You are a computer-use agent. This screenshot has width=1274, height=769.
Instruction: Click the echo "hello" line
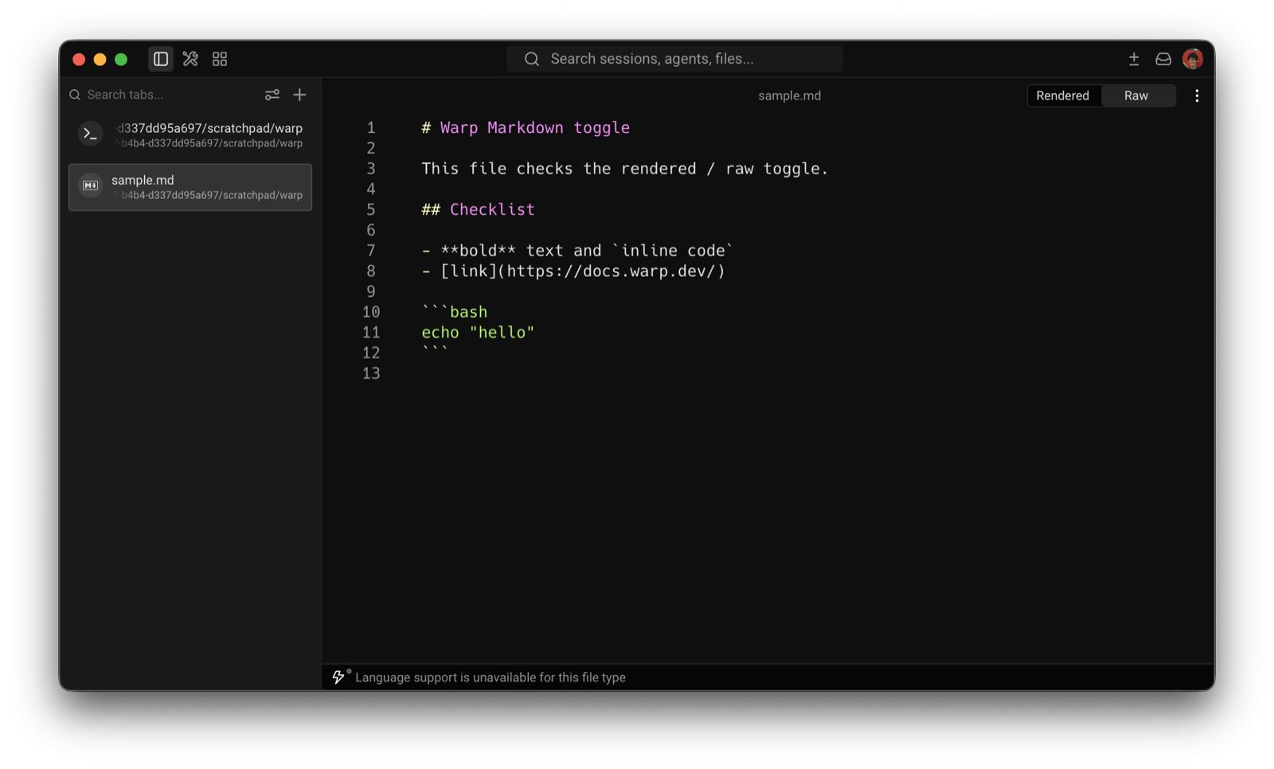(x=478, y=332)
